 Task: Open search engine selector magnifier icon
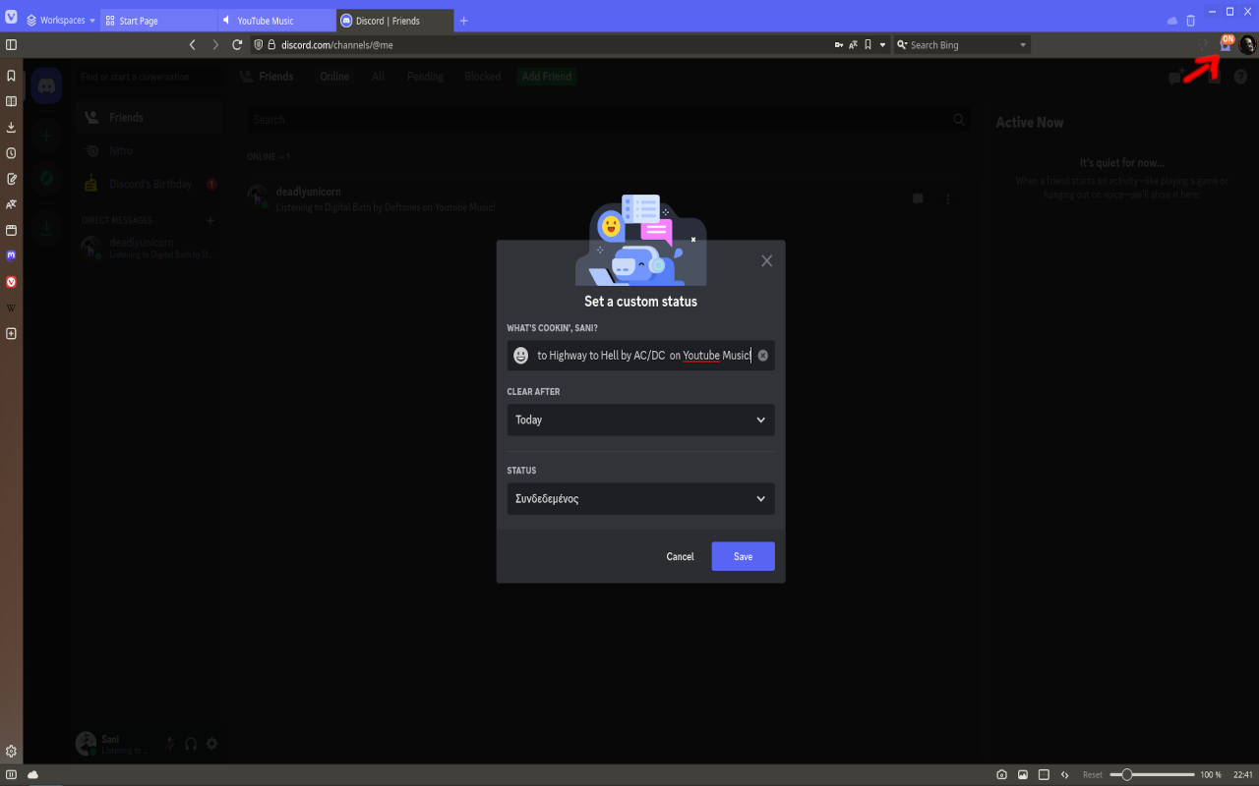click(902, 44)
